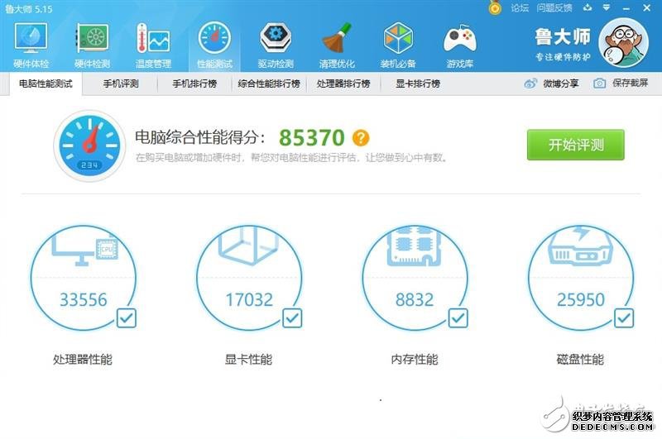Click the skin/clothing icon in title bar
662x439 pixels.
pyautogui.click(x=588, y=7)
